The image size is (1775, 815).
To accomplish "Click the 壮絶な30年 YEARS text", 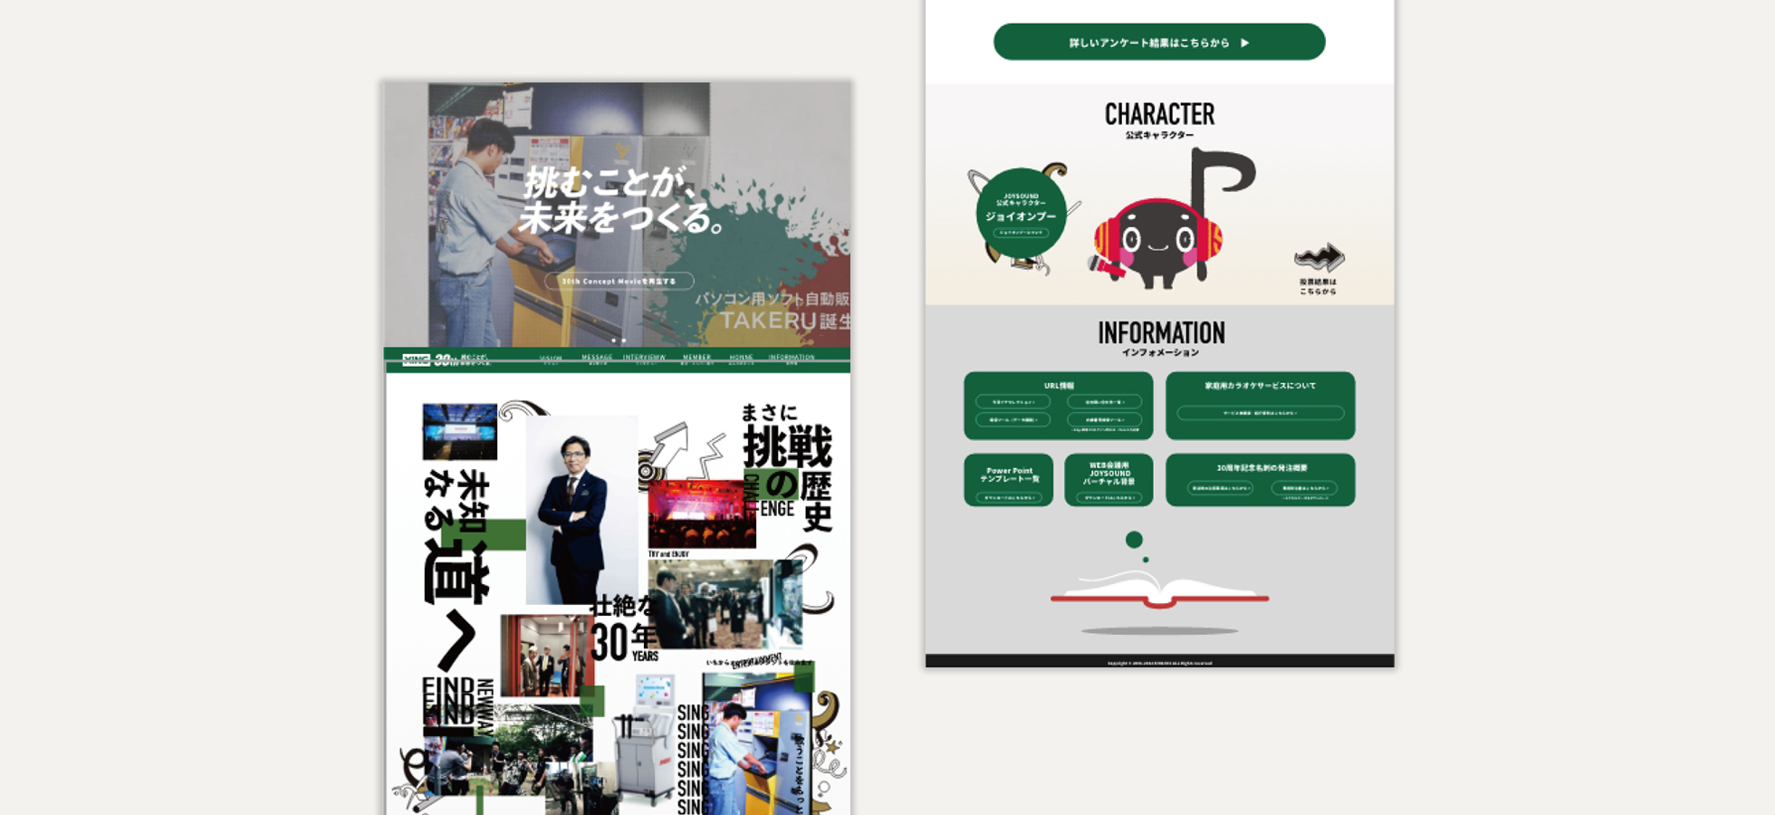I will coord(625,629).
